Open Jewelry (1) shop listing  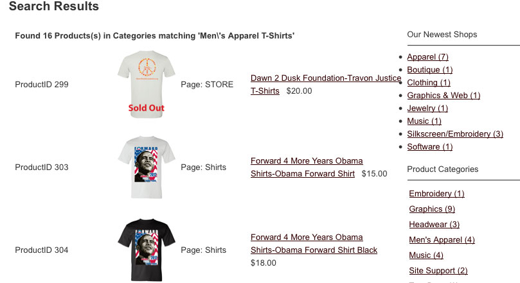[x=427, y=108]
